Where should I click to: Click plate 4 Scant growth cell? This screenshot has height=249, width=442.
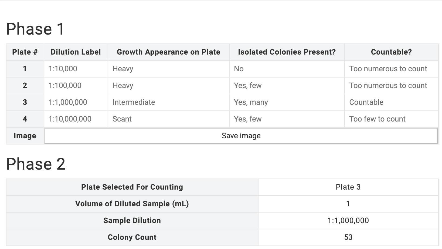pyautogui.click(x=168, y=119)
